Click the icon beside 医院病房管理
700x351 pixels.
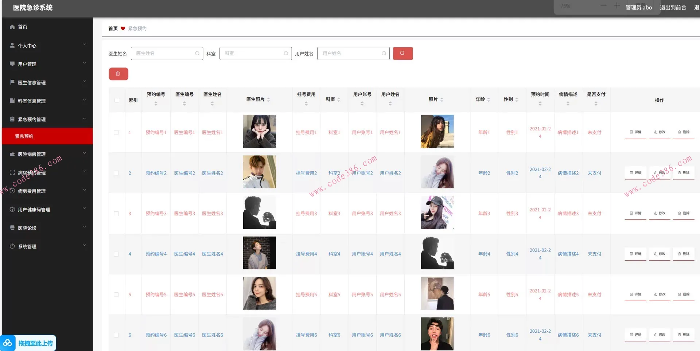(12, 154)
